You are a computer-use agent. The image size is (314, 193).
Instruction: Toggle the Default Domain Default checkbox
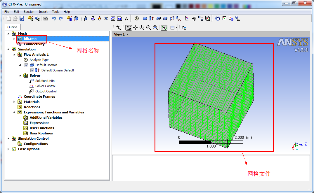[x=32, y=70]
